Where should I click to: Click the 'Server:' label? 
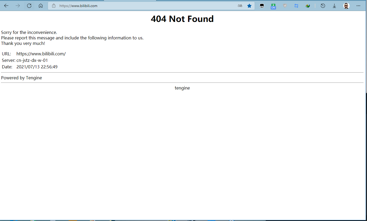click(x=9, y=60)
